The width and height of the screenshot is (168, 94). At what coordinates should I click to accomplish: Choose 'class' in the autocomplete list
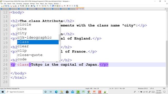(38, 42)
